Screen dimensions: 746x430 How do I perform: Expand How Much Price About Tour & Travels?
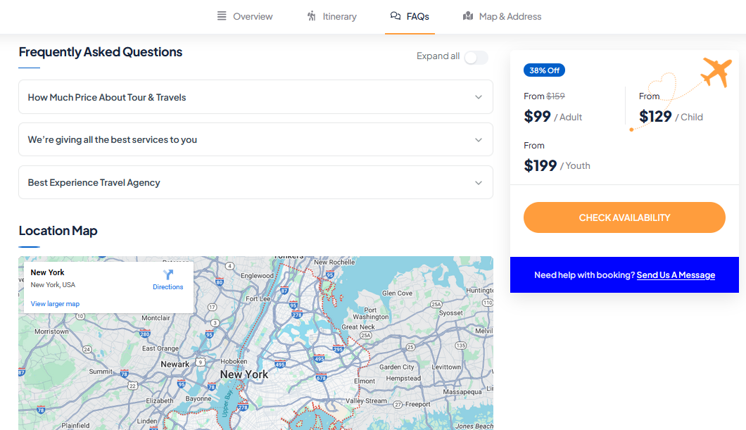(x=255, y=97)
